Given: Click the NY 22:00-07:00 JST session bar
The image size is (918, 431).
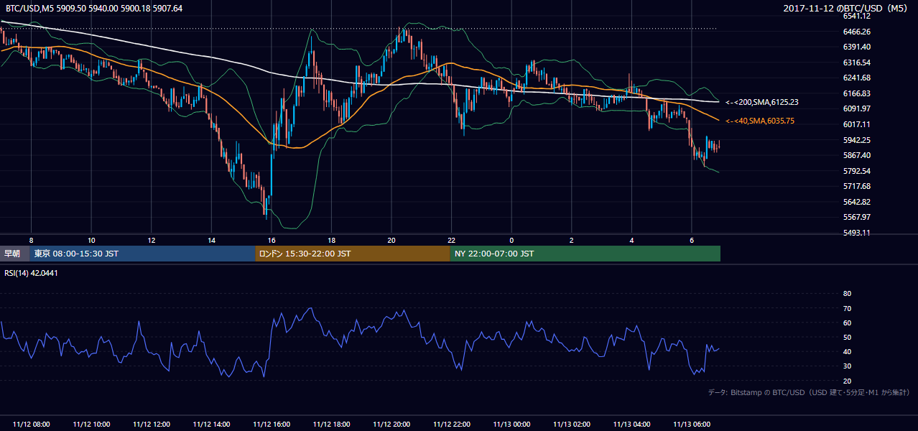Looking at the screenshot, I should (585, 254).
